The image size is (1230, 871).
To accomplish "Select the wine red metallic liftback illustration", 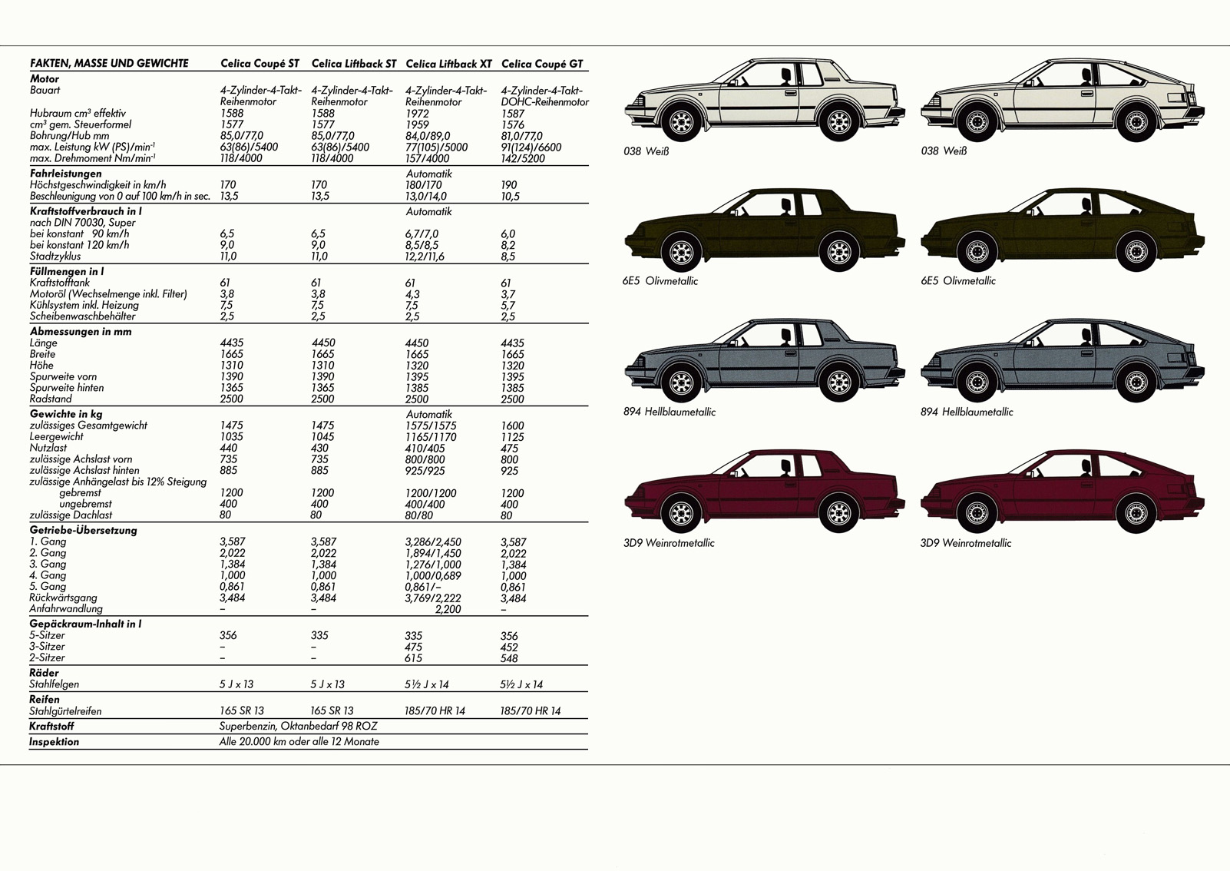I will pyautogui.click(x=1063, y=492).
